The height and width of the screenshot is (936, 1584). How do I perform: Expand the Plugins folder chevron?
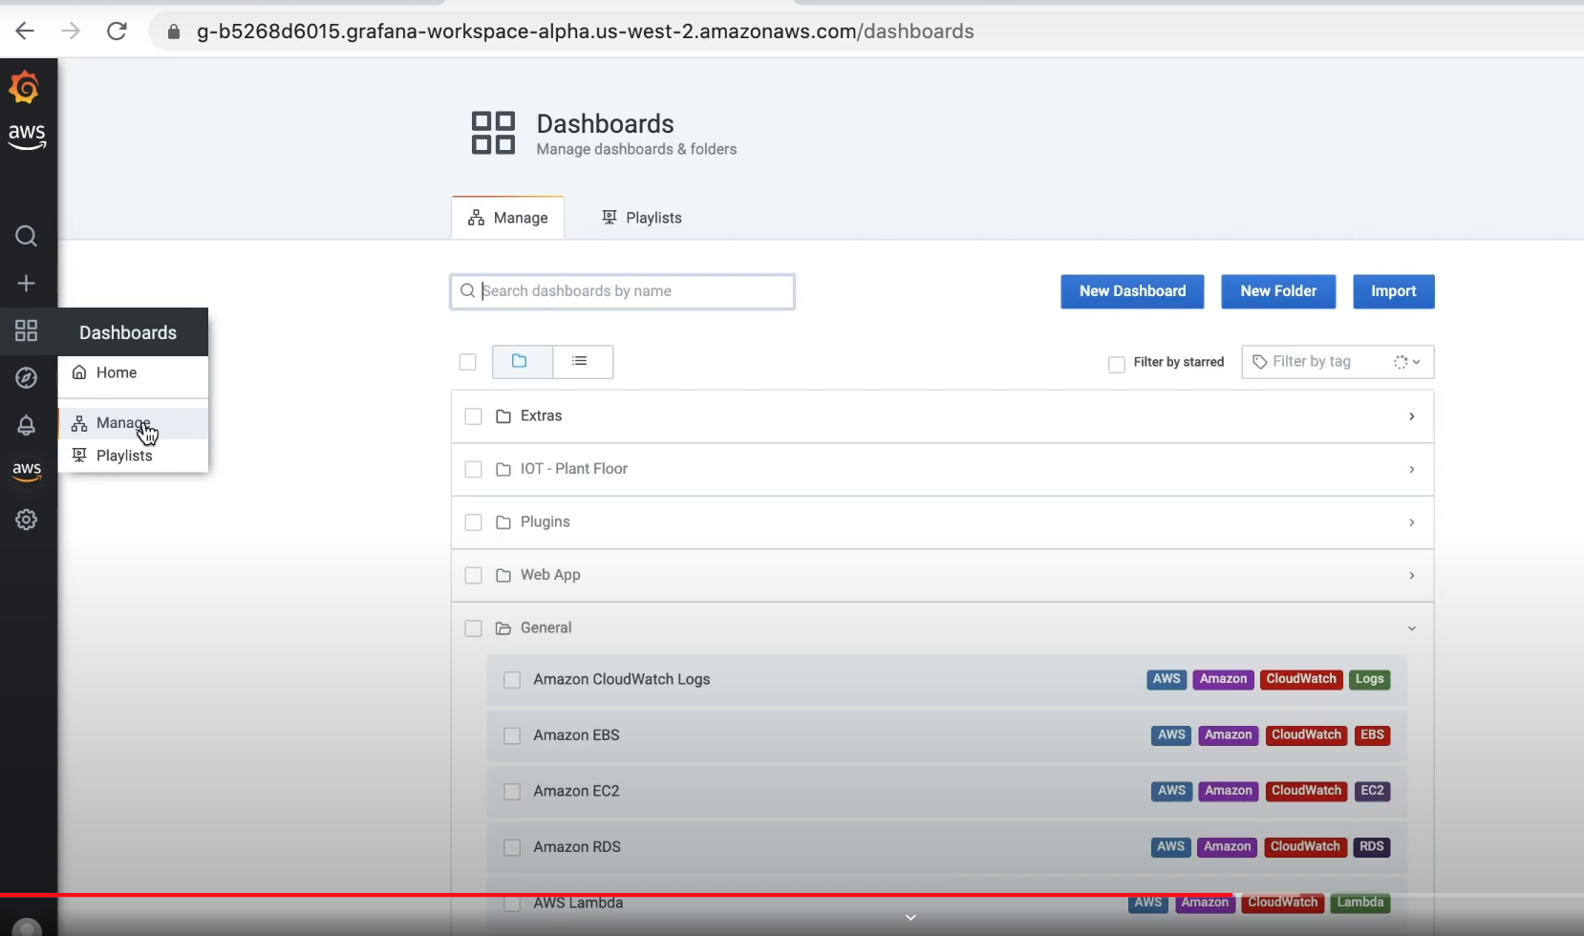pyautogui.click(x=1411, y=522)
